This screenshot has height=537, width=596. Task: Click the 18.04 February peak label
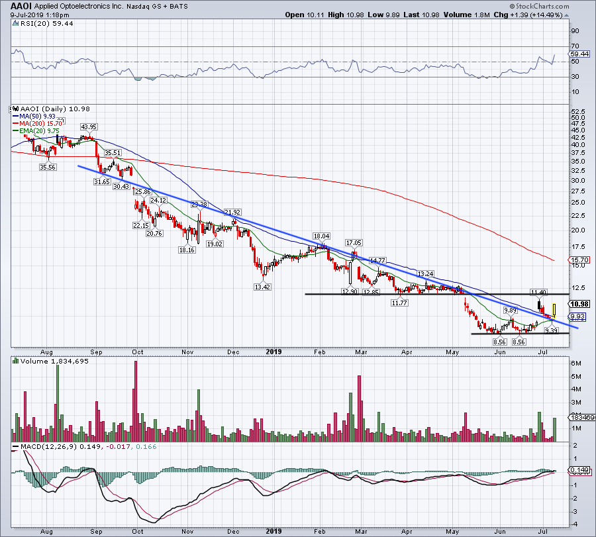[322, 236]
